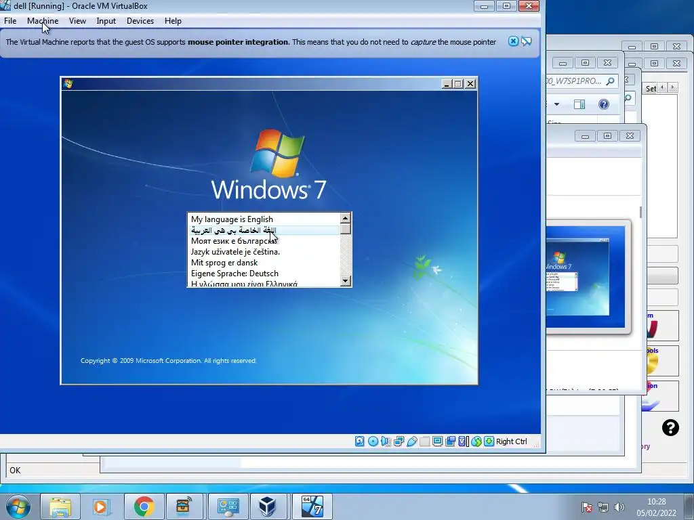Viewport: 694px width, 520px height.
Task: Click the shared folders status icon
Action: [424, 441]
